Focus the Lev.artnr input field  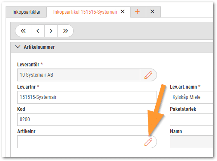point(87,97)
